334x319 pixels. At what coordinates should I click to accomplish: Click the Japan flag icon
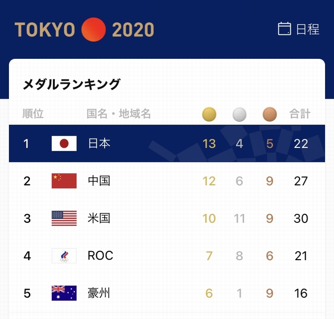coord(64,144)
